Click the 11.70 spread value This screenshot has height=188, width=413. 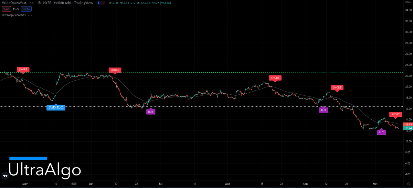pyautogui.click(x=15, y=9)
